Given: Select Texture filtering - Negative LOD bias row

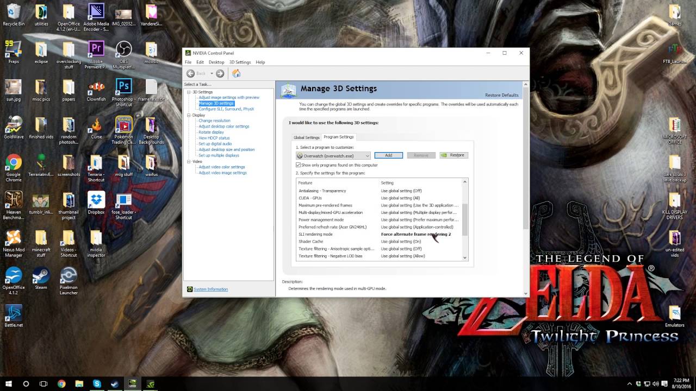Looking at the screenshot, I should click(380, 256).
